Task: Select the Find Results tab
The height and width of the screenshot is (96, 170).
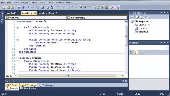Action: point(28,89)
